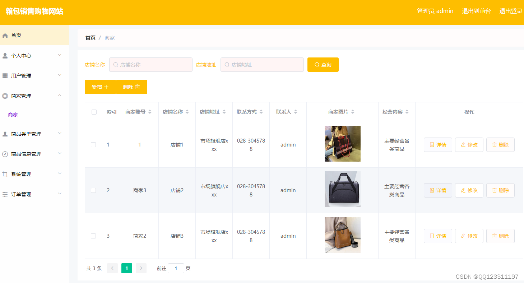Sort by 商家图片 column arrows
The height and width of the screenshot is (283, 524).
pyautogui.click(x=353, y=112)
